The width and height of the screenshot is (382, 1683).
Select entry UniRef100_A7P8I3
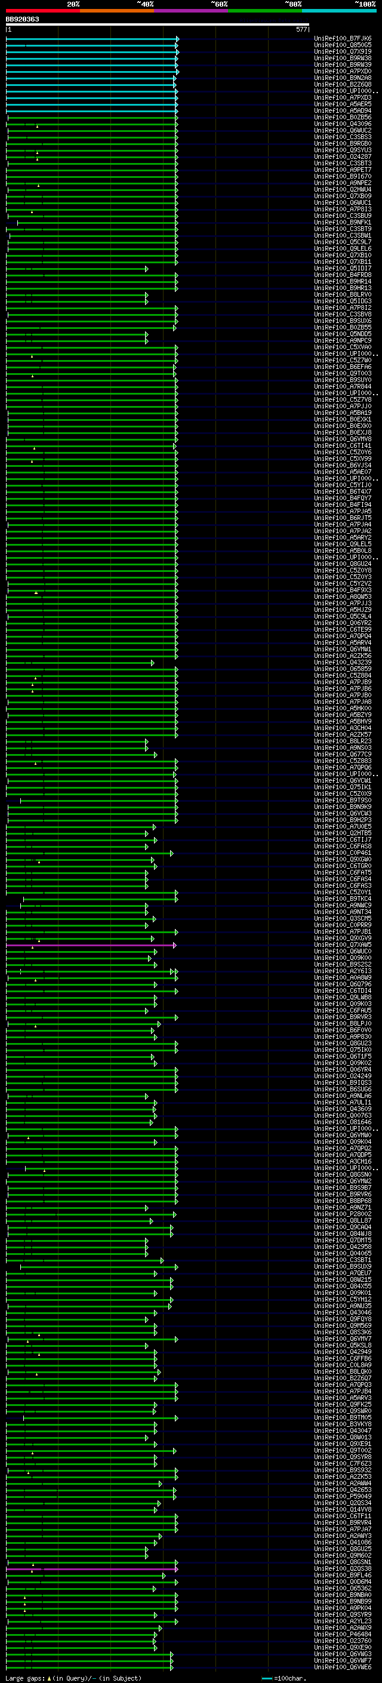(x=343, y=209)
